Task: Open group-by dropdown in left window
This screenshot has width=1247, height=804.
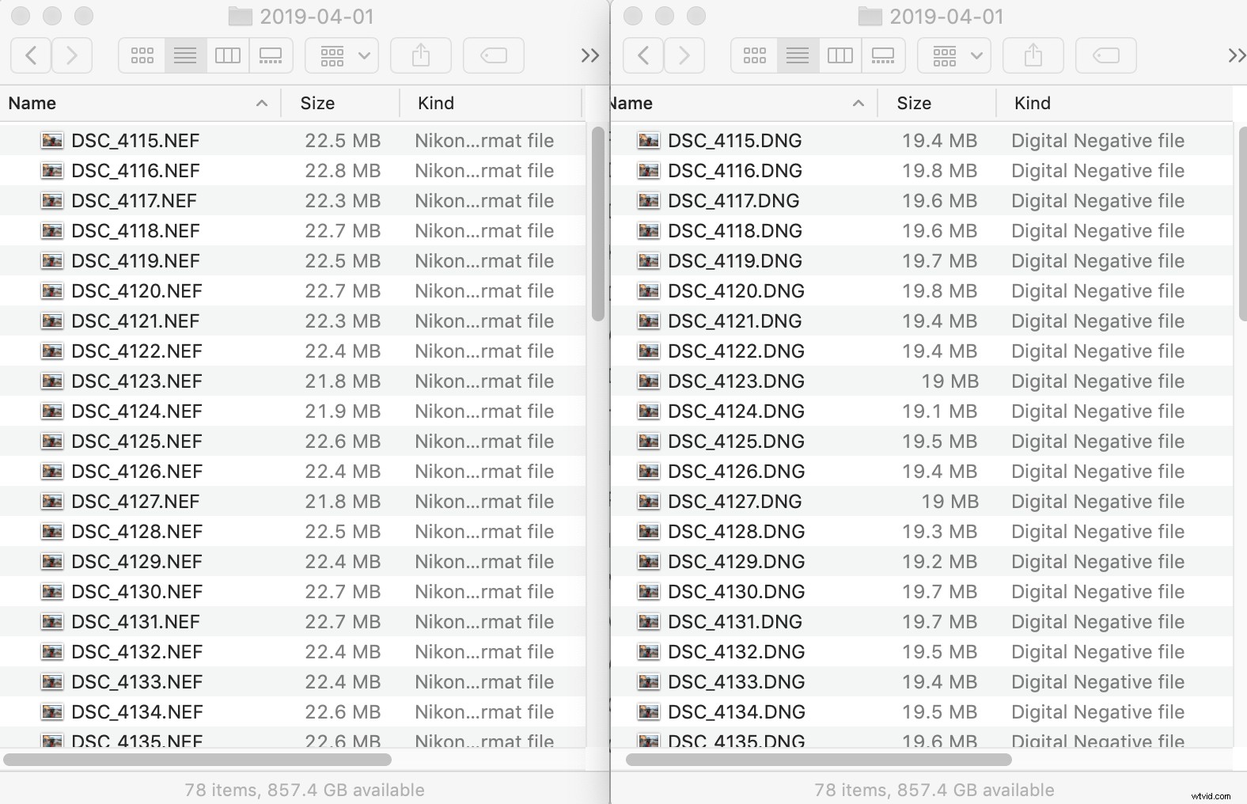Action: point(345,55)
